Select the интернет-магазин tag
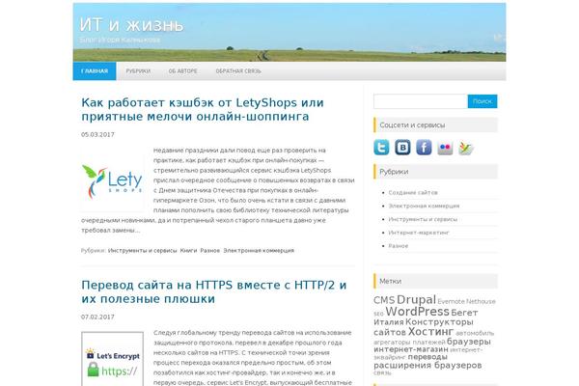This screenshot has height=386, width=579. [x=411, y=349]
